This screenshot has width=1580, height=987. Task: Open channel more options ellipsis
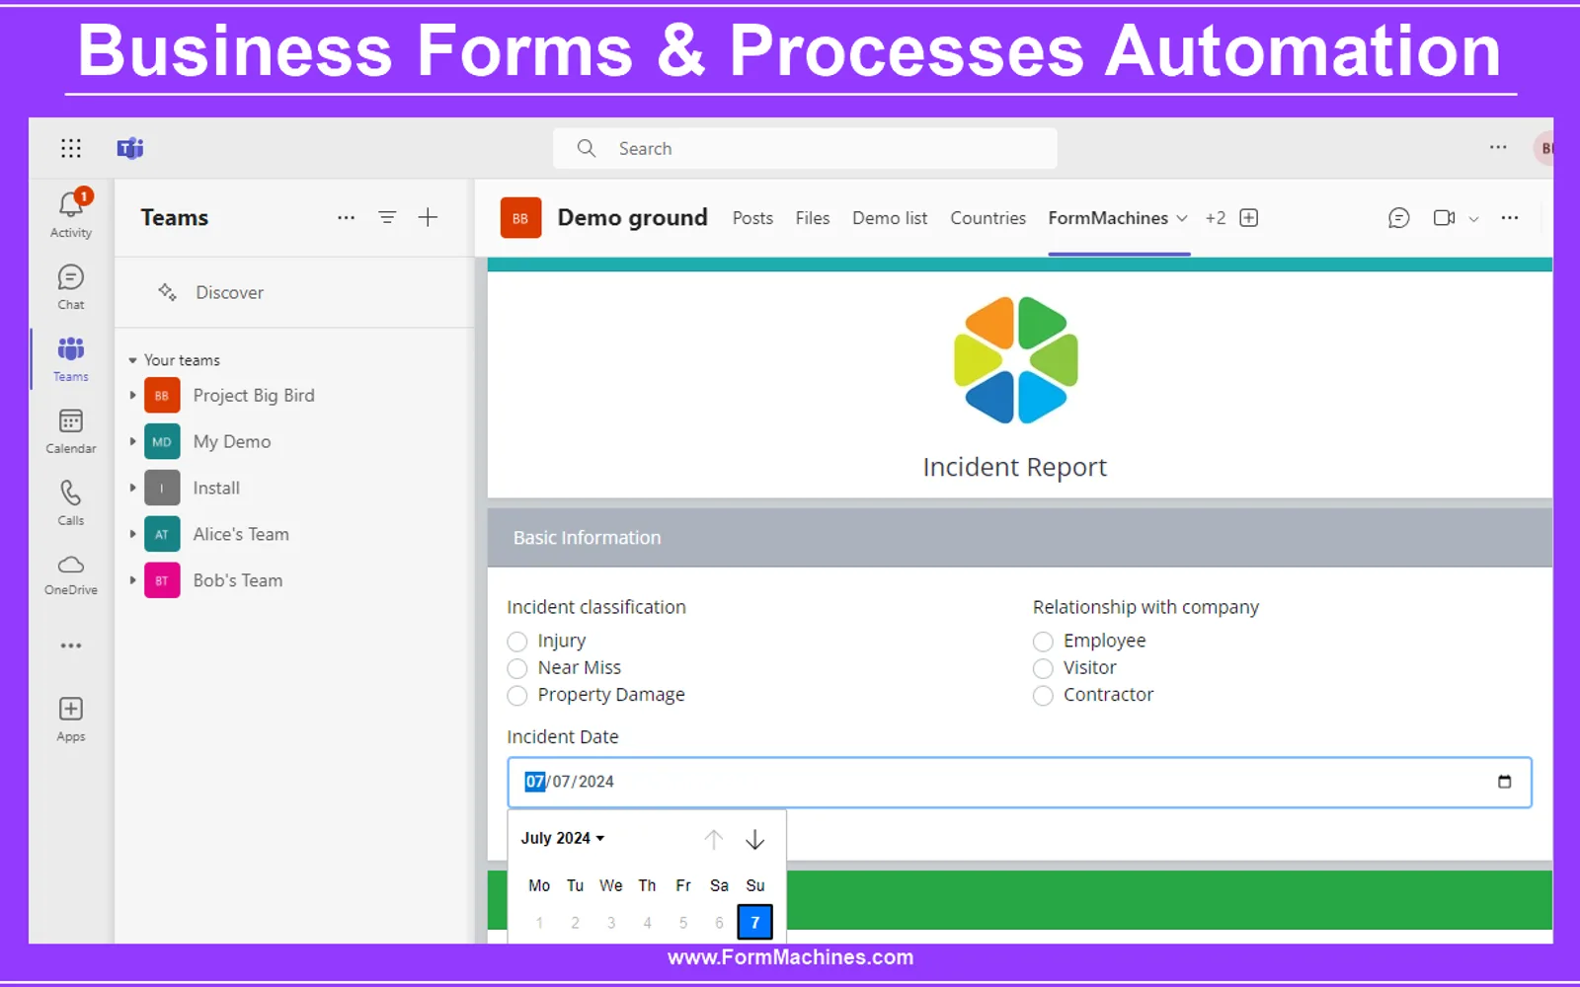tap(1510, 218)
